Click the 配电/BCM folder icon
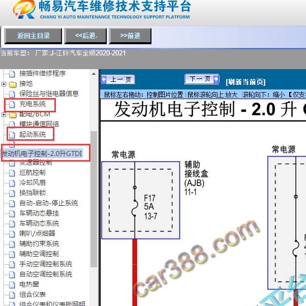Image resolution: width=306 pixels, height=306 pixels. click(13, 115)
